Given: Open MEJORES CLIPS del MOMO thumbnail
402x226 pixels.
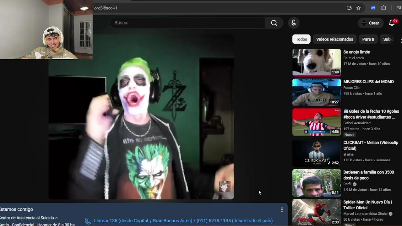Looking at the screenshot, I should coord(317,92).
